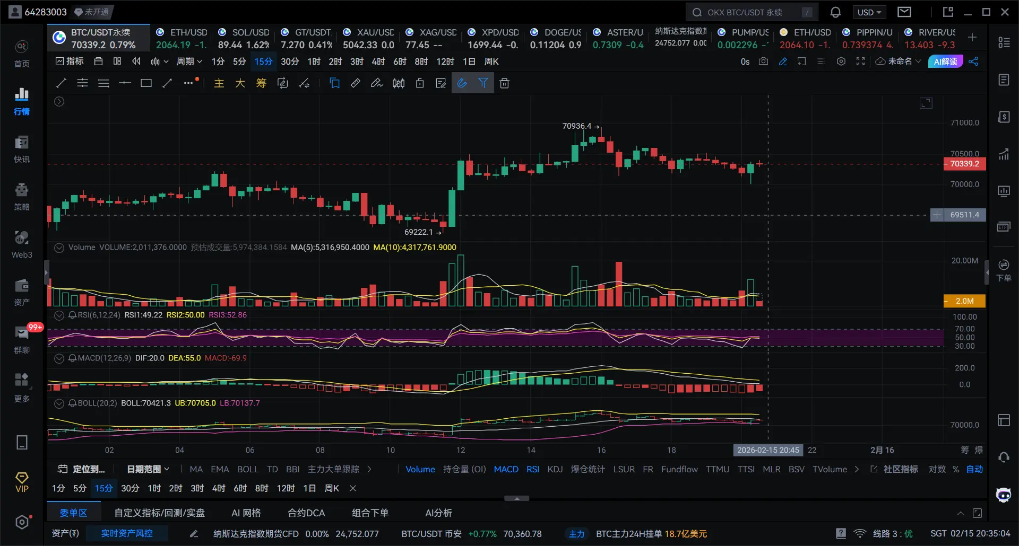Viewport: 1019px width, 546px height.
Task: Expand more overlay indicators after 主力大单跟踪
Action: (369, 469)
